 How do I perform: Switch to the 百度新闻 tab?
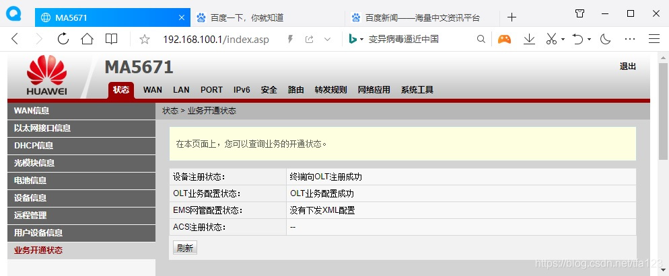(422, 17)
